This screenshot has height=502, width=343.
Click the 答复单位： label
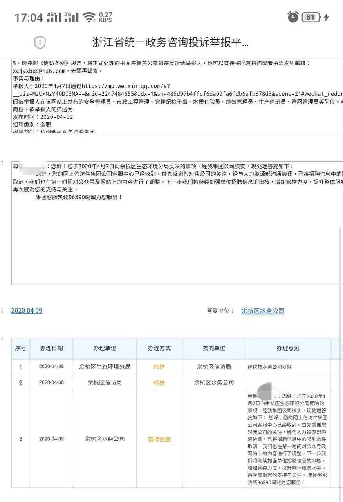220,311
